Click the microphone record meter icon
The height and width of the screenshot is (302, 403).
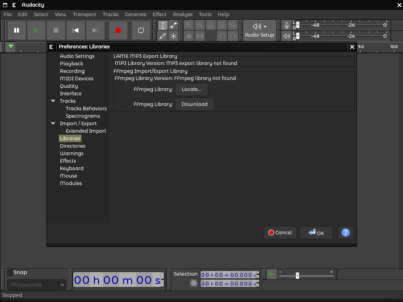click(286, 25)
